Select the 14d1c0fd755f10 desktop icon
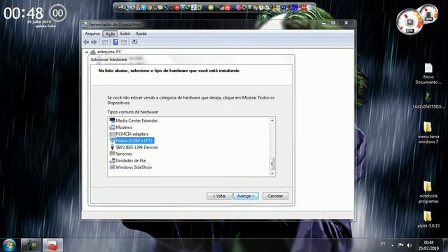Screen dimensions: 448x252 tap(428, 100)
